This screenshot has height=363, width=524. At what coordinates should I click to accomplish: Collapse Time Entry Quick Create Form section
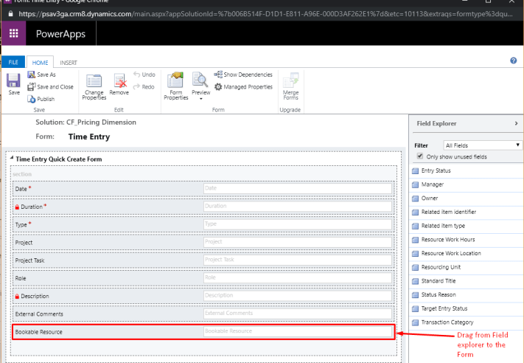click(x=11, y=159)
